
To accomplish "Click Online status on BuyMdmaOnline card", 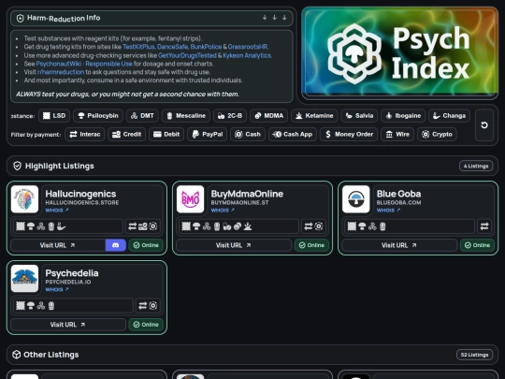I will [x=311, y=245].
